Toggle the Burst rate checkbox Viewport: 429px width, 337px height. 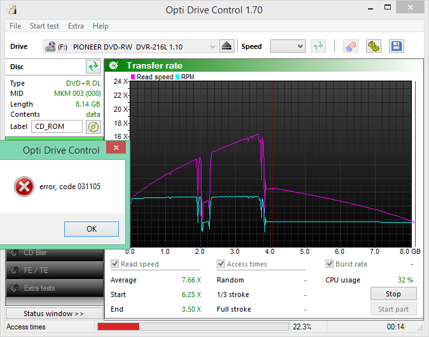click(x=329, y=264)
